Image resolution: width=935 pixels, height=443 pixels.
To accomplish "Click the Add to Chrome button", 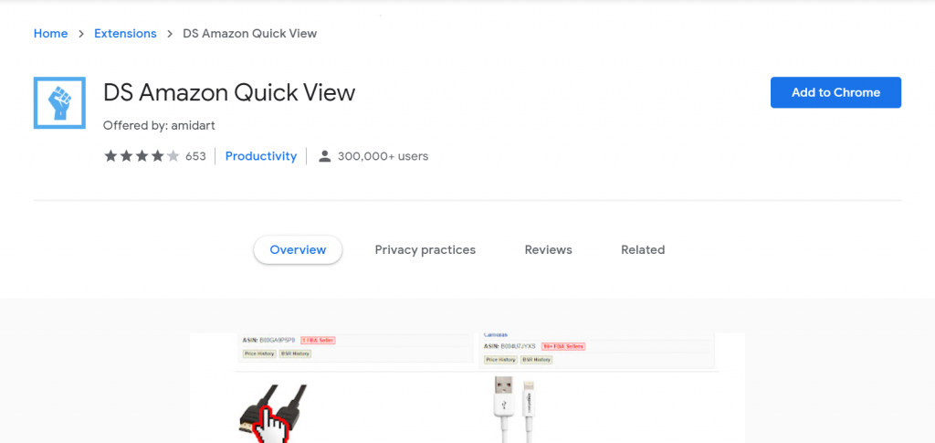I will (x=835, y=92).
